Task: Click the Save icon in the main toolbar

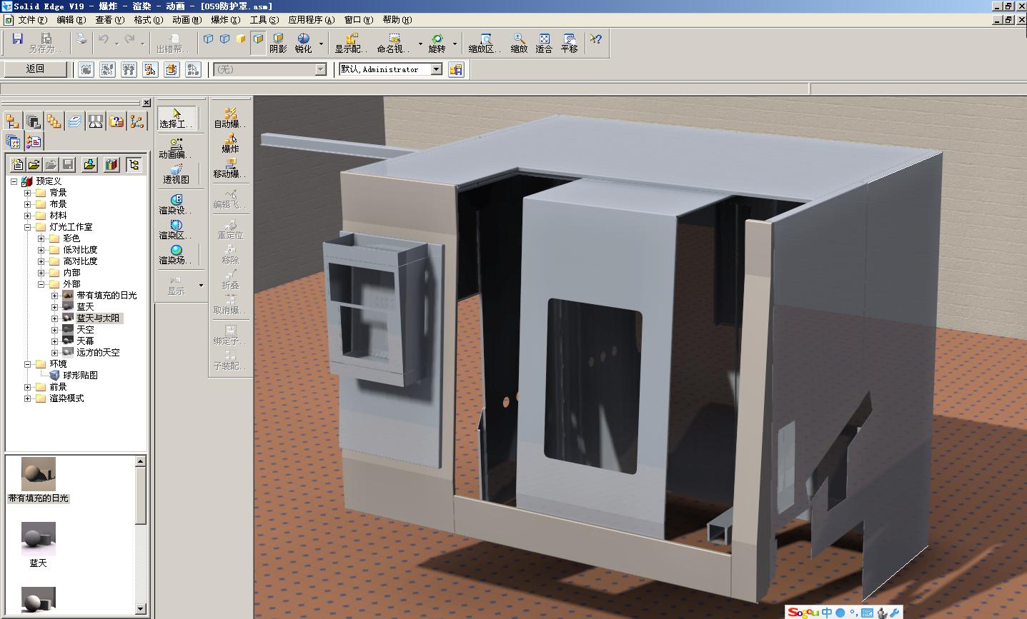Action: 18,39
